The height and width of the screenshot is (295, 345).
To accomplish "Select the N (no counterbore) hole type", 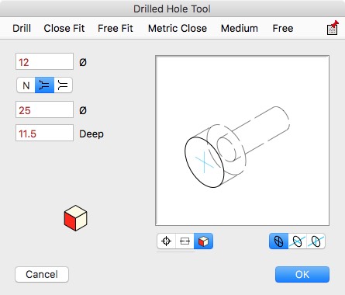I will click(x=26, y=85).
